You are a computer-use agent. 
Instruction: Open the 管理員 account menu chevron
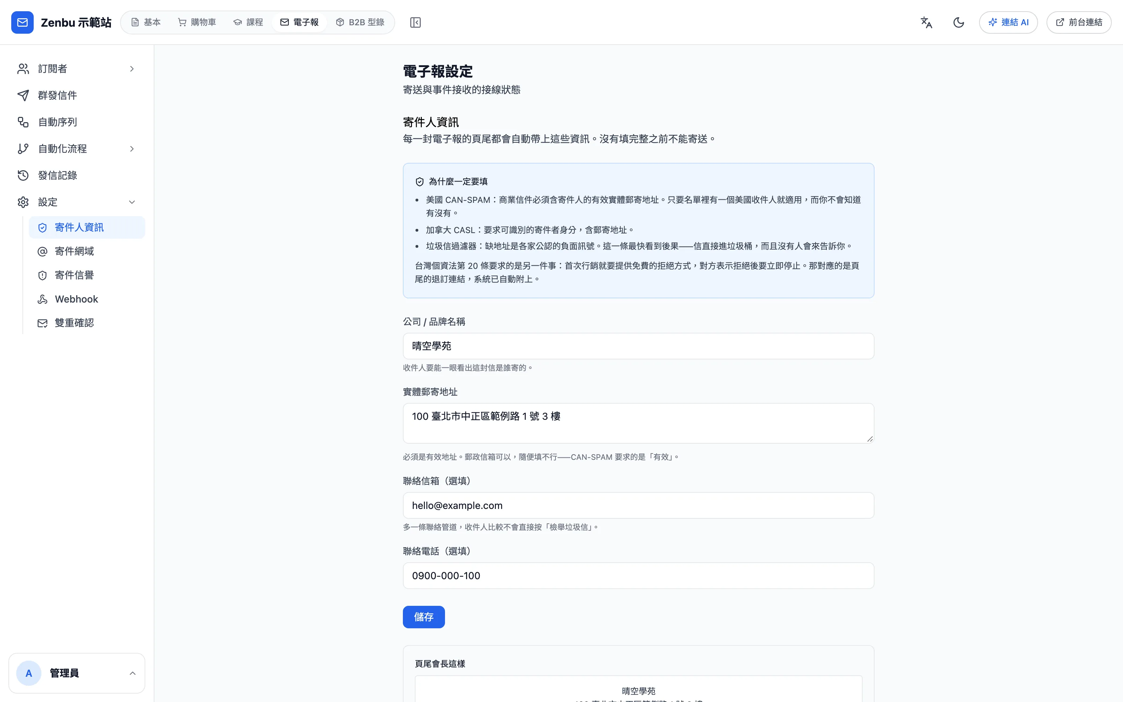(x=132, y=673)
